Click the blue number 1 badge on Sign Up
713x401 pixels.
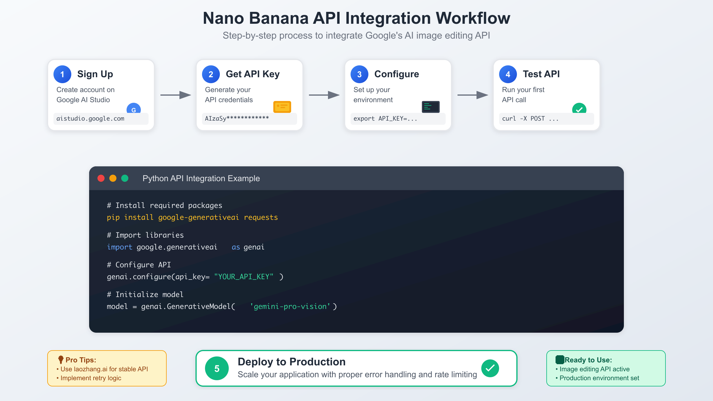pos(62,74)
